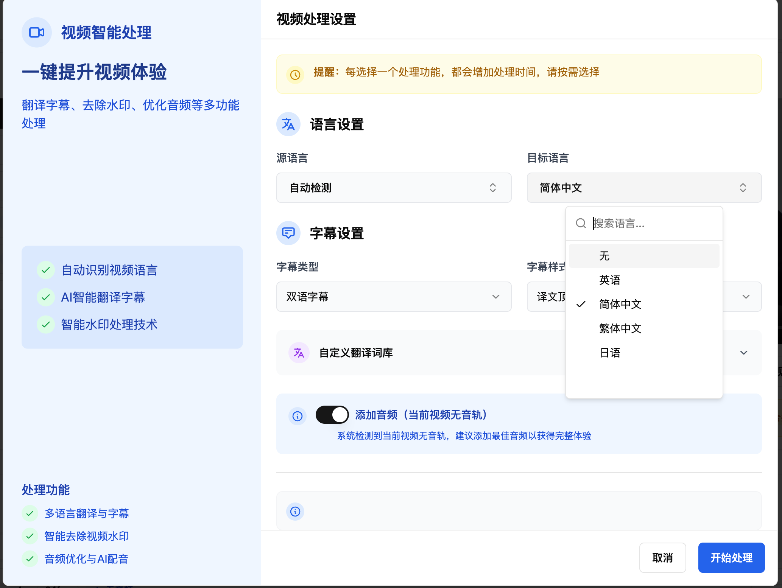Image resolution: width=782 pixels, height=588 pixels.
Task: Click the clock icon in the yellow reminder banner
Action: [x=295, y=75]
